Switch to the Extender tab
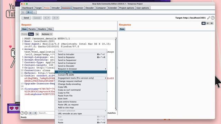The width and height of the screenshot is (221, 124). click(x=113, y=8)
